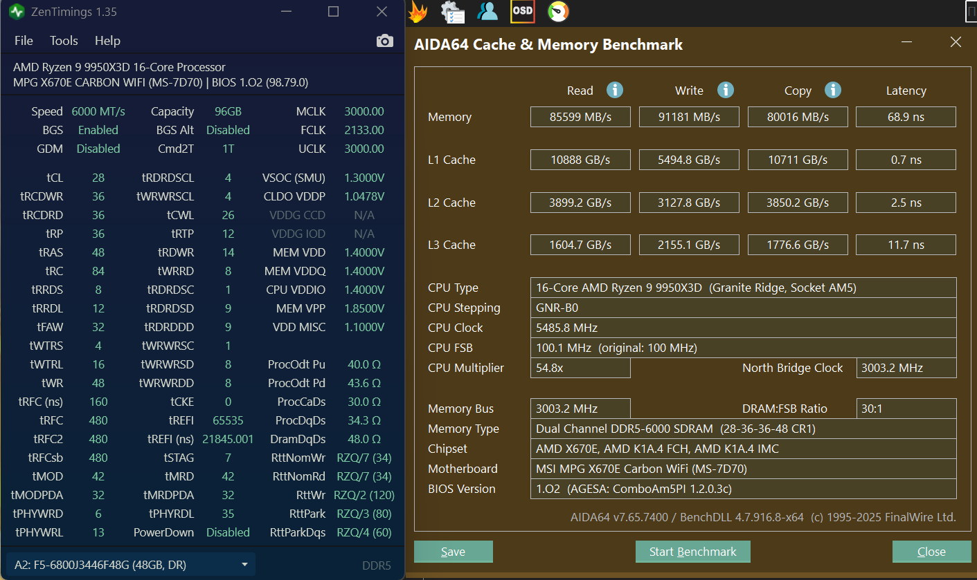This screenshot has height=580, width=977.
Task: Click the GDM value Disabled
Action: tap(98, 149)
